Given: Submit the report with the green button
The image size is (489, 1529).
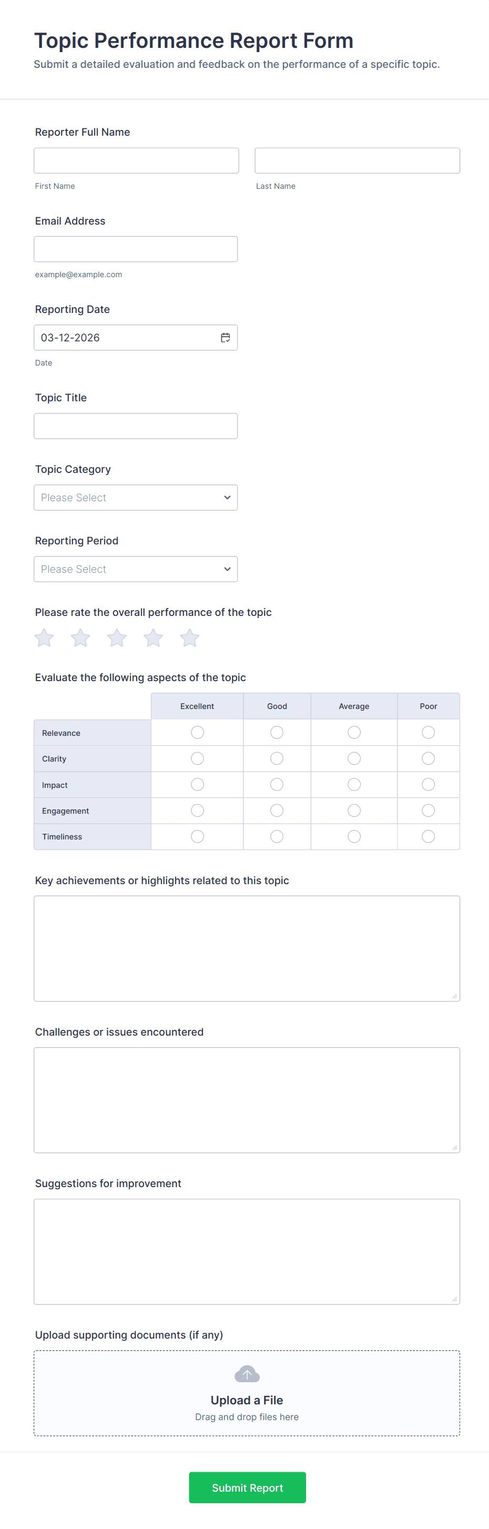Looking at the screenshot, I should tap(248, 1487).
